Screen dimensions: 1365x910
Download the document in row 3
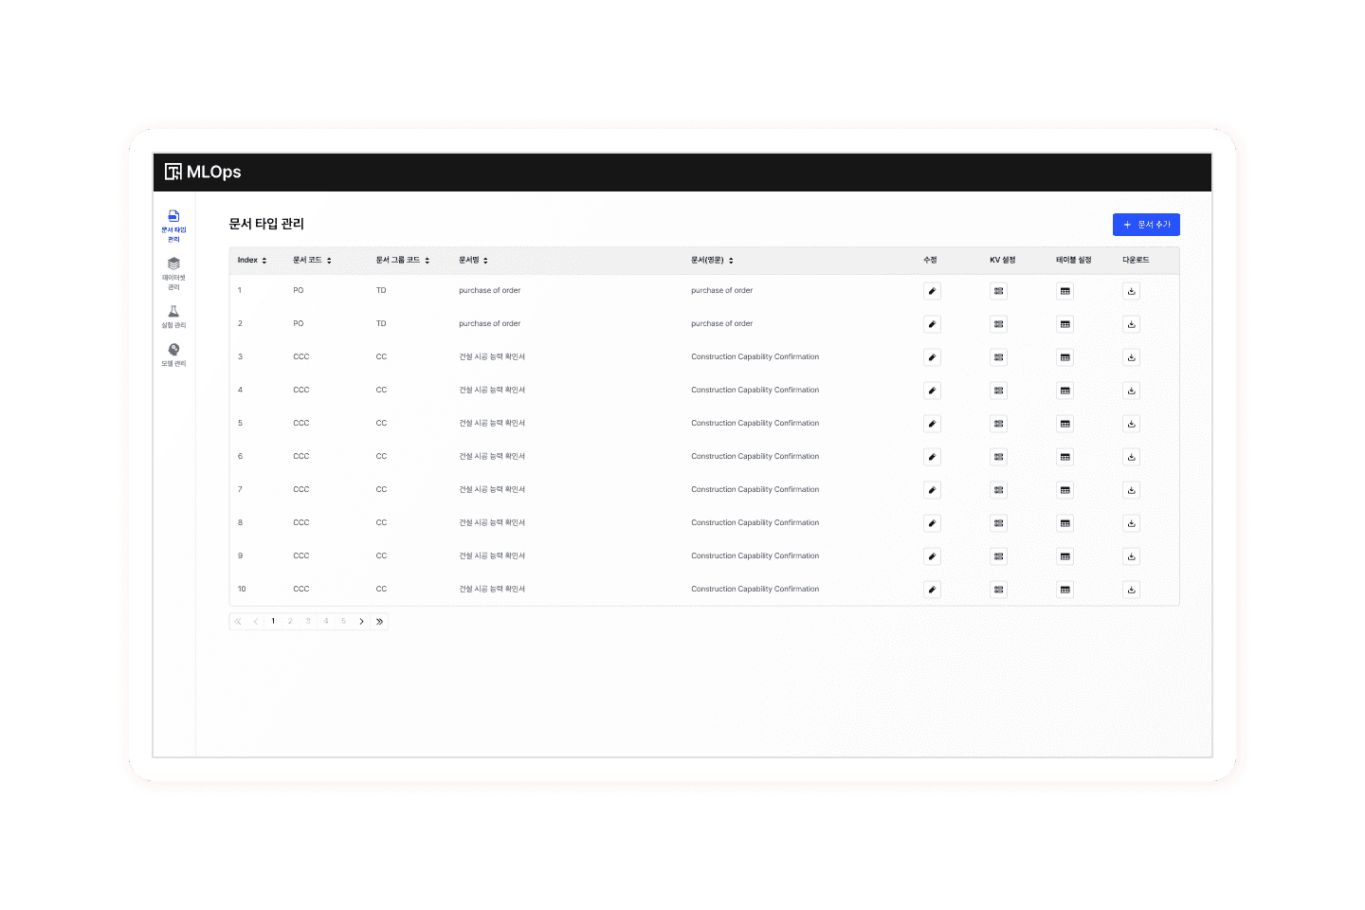click(x=1132, y=357)
